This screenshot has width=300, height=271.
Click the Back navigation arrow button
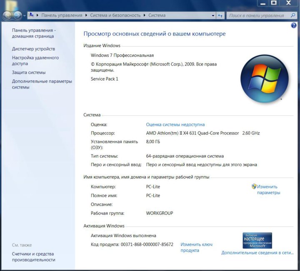point(7,15)
